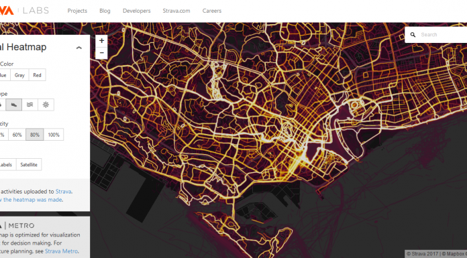Select the snowflake winter activity type
This screenshot has width=467, height=258.
pyautogui.click(x=46, y=105)
